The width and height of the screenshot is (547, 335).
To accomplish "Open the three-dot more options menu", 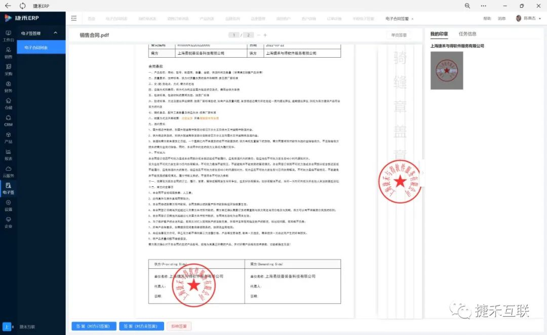I will click(x=484, y=6).
